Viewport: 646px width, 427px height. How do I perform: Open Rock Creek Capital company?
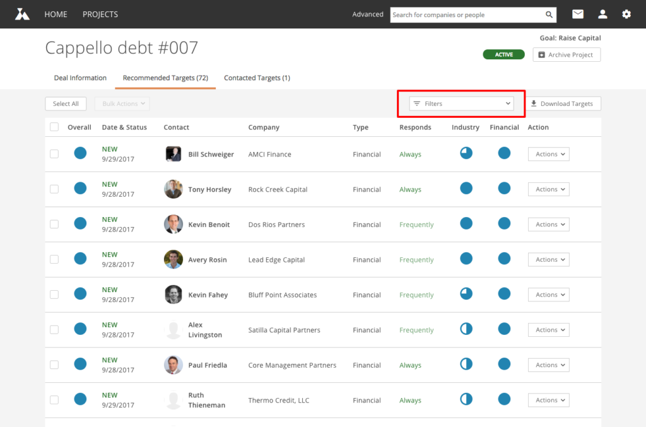point(278,189)
